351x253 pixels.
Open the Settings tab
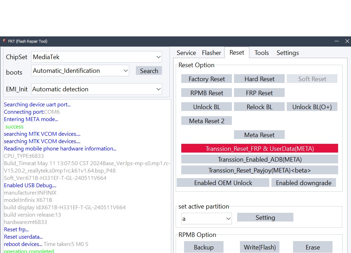coord(287,53)
